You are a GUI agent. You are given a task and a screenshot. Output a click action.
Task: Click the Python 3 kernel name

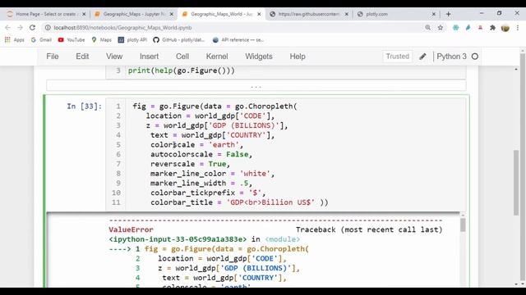coord(451,57)
